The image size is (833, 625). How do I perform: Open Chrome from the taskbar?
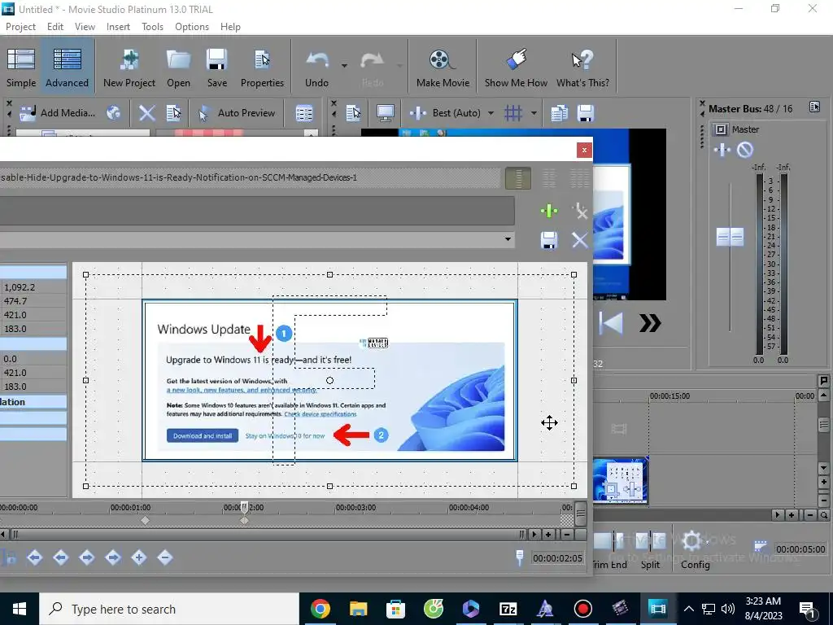point(321,609)
